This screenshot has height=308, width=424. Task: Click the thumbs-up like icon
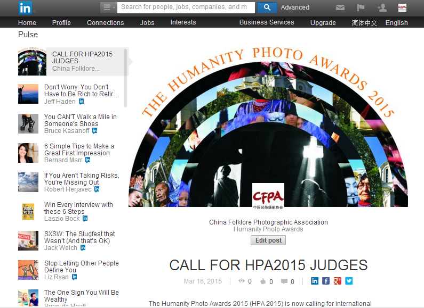pos(263,281)
